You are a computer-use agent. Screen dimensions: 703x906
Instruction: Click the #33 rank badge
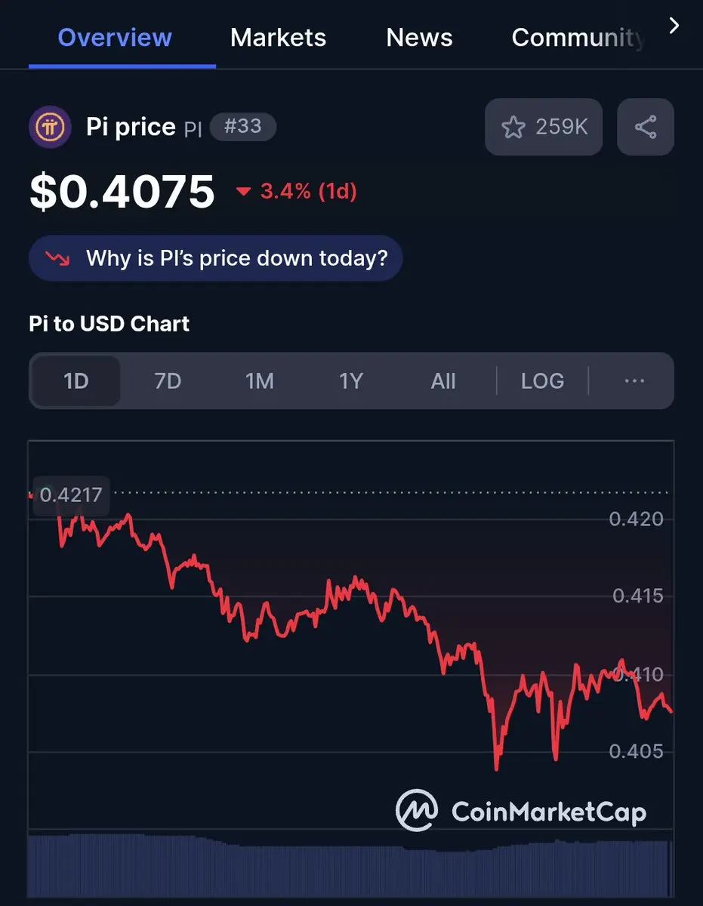[x=242, y=127]
